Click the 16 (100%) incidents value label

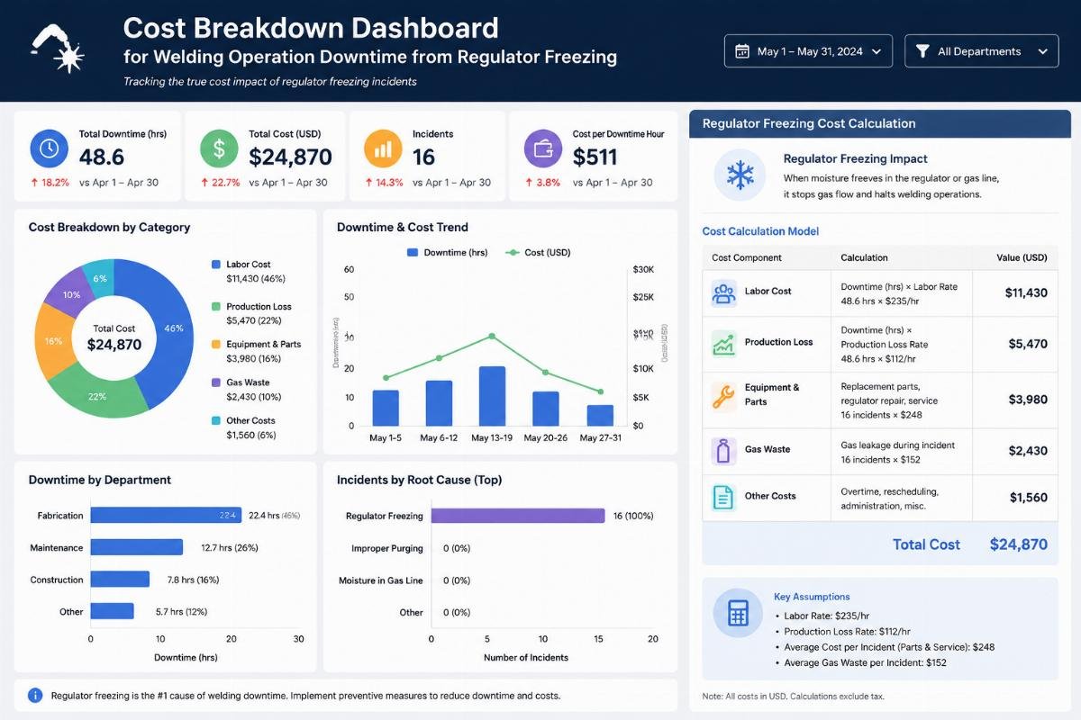tap(633, 516)
